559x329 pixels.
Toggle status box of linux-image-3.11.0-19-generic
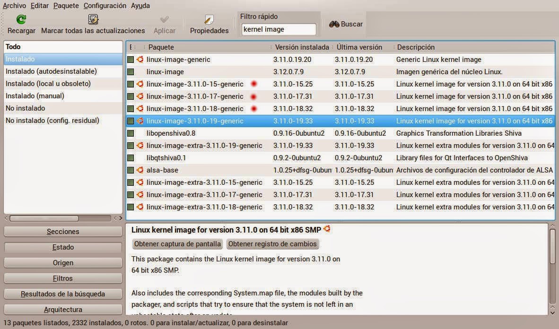(131, 121)
